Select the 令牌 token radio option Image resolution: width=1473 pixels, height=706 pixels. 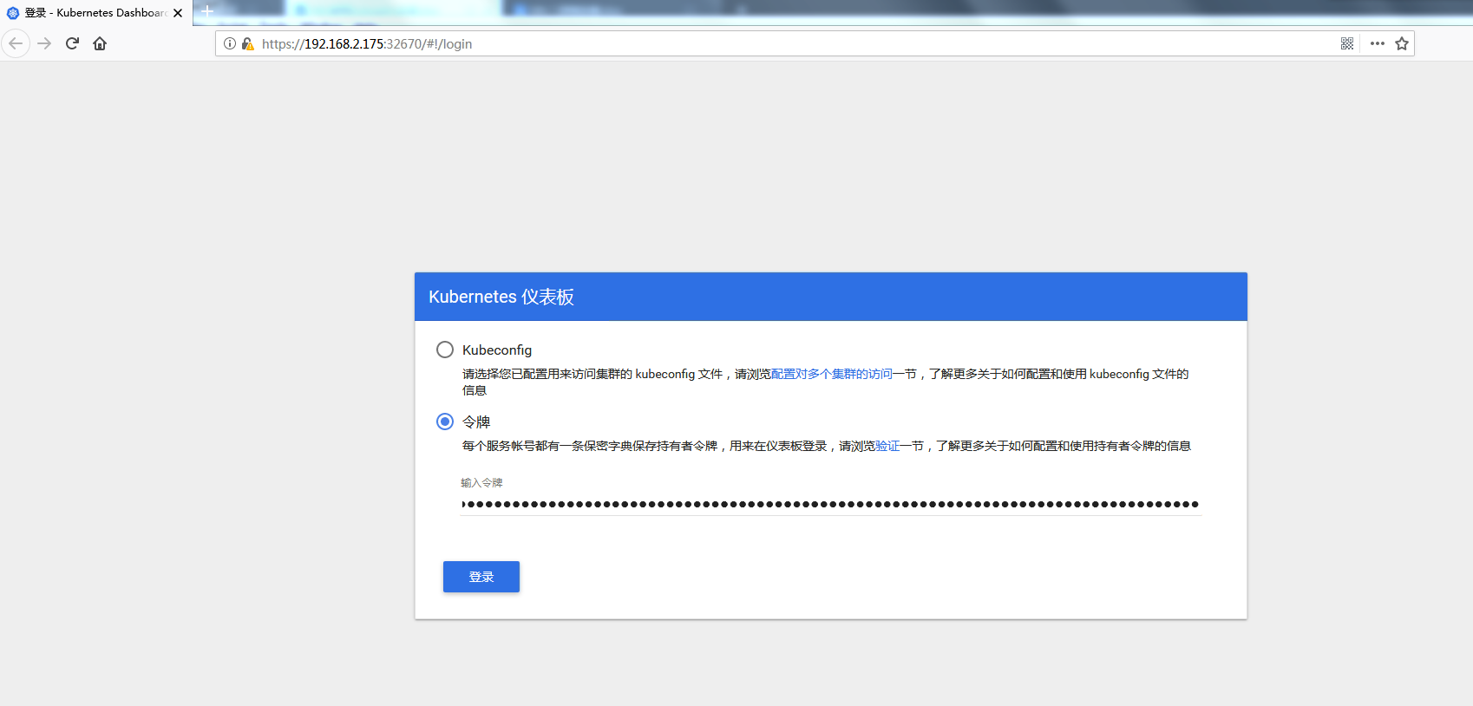pos(445,422)
